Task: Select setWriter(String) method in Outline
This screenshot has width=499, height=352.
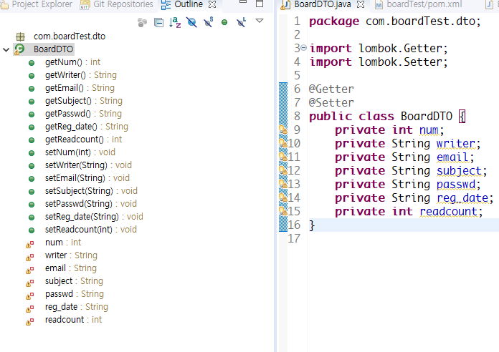Action: pyautogui.click(x=88, y=165)
